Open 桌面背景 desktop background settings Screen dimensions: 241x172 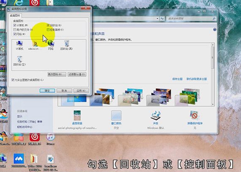(x=77, y=117)
